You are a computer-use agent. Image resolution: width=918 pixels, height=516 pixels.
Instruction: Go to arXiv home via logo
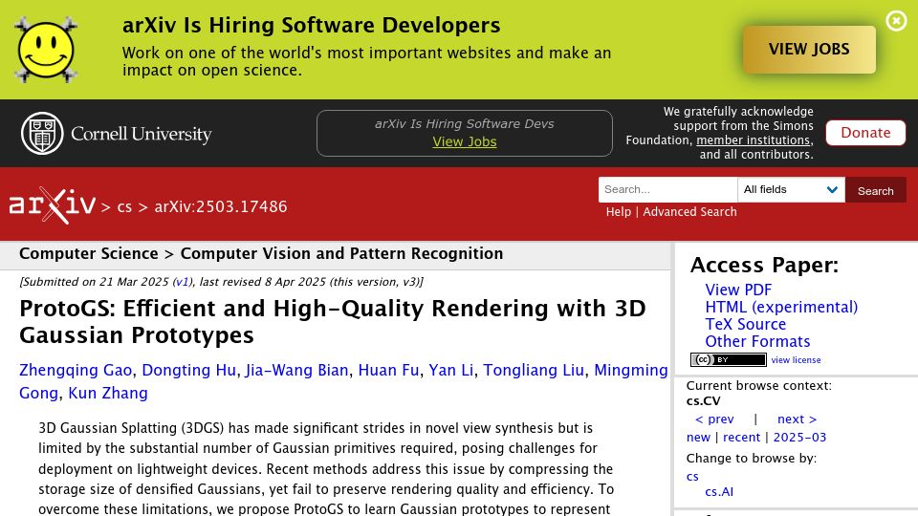(52, 205)
